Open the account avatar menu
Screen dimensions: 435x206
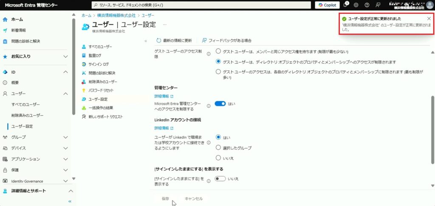(x=430, y=5)
